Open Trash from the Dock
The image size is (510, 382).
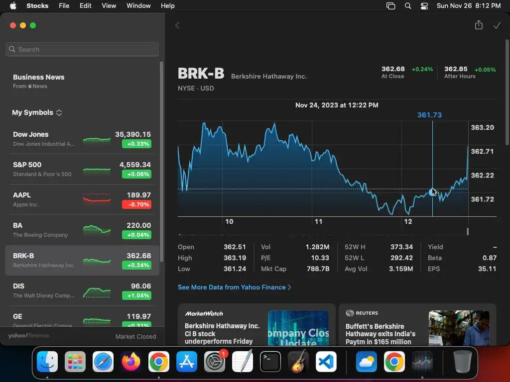463,362
